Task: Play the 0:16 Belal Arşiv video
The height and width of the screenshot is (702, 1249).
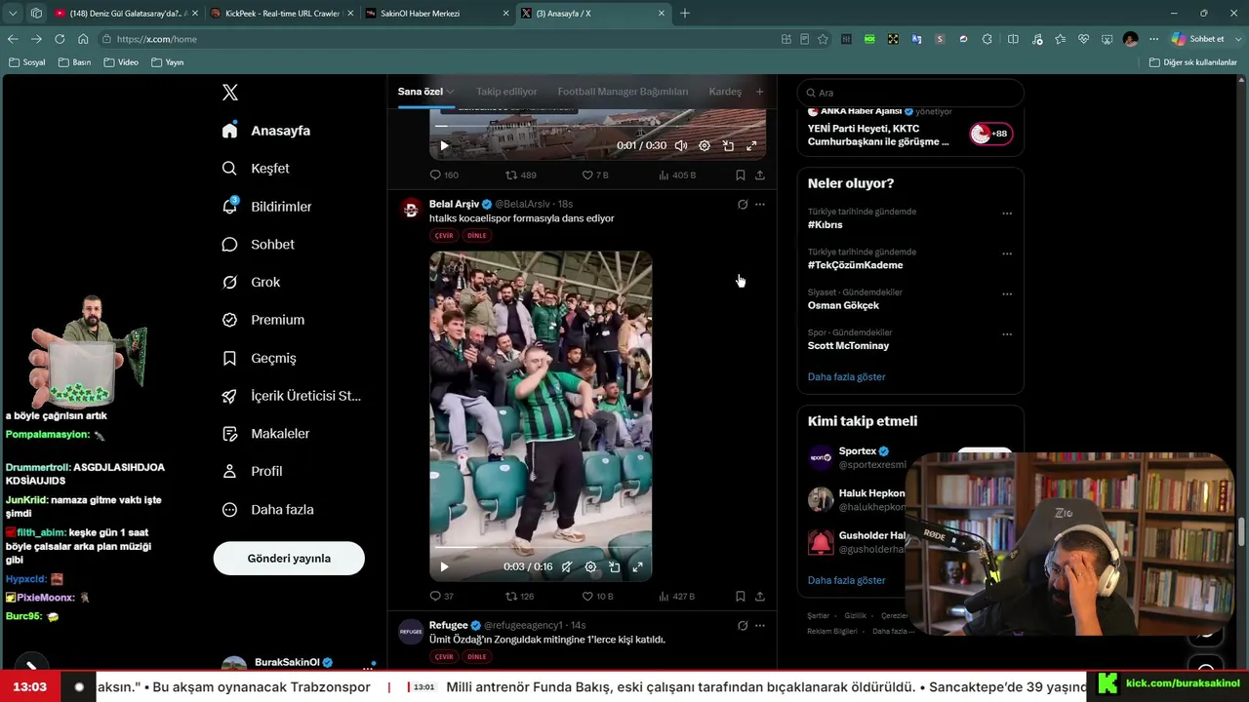Action: 444,566
